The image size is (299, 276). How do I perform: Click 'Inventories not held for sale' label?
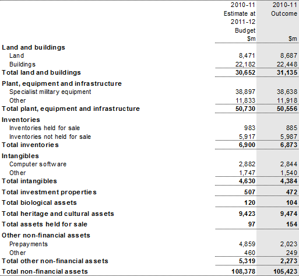50,137
